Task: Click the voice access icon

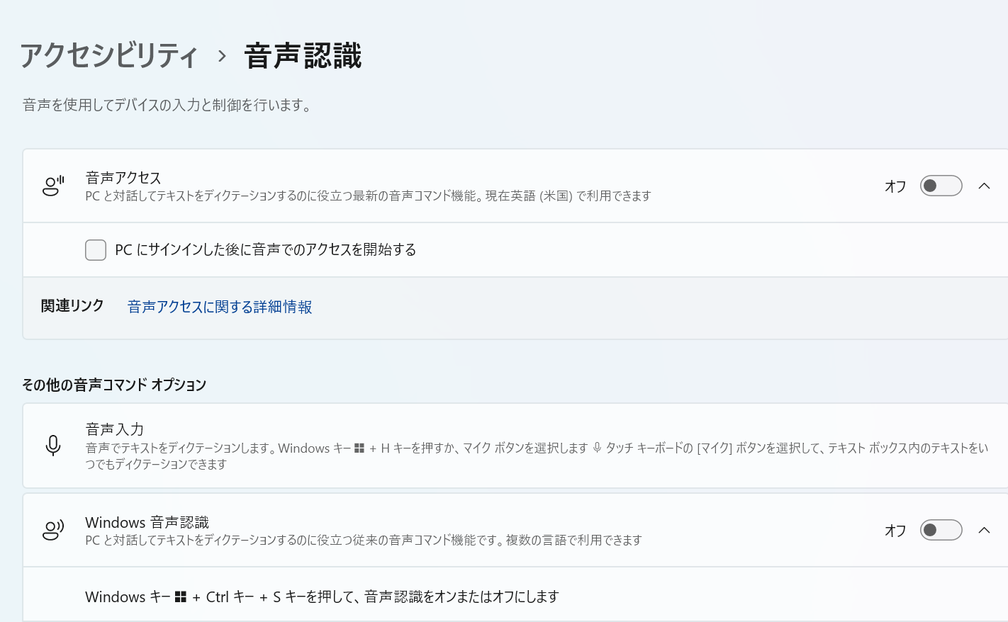Action: (53, 186)
